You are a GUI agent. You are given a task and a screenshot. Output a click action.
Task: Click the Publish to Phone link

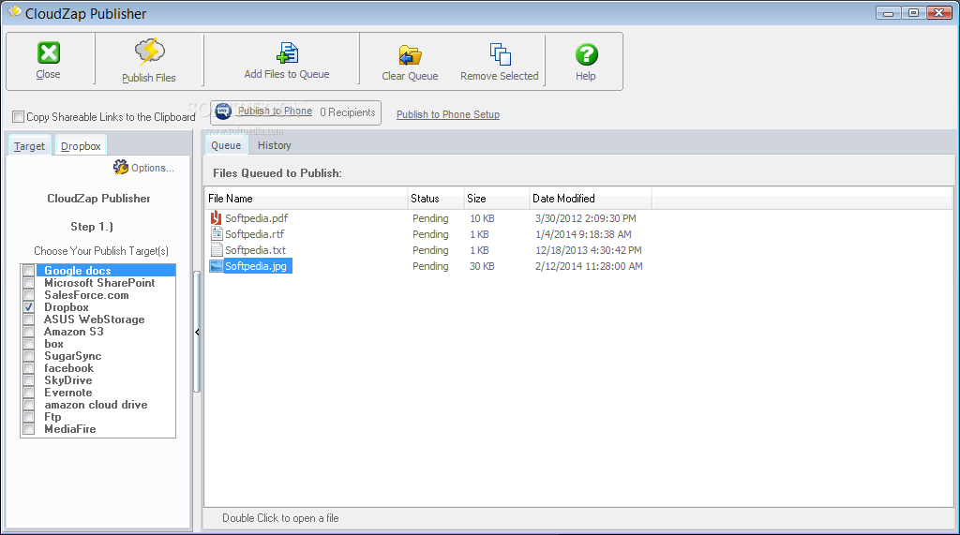click(x=275, y=111)
